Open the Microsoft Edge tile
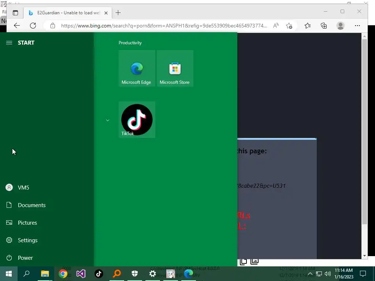The height and width of the screenshot is (281, 375). coord(137,68)
